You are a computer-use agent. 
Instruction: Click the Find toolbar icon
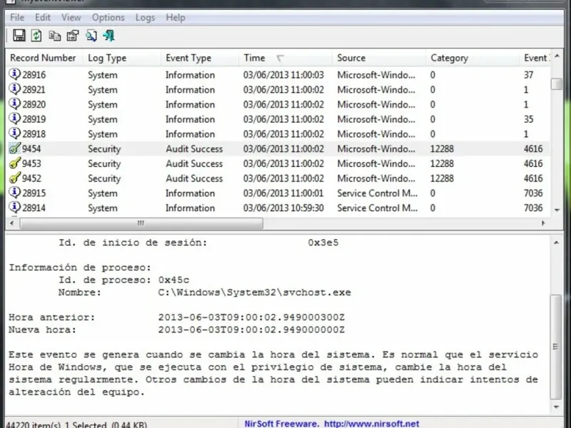pos(91,36)
